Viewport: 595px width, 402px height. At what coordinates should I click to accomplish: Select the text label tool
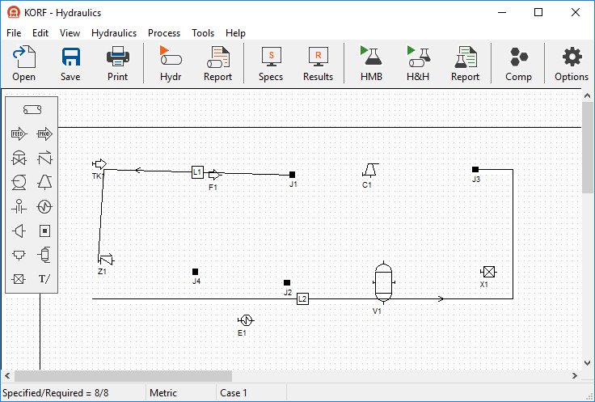44,279
